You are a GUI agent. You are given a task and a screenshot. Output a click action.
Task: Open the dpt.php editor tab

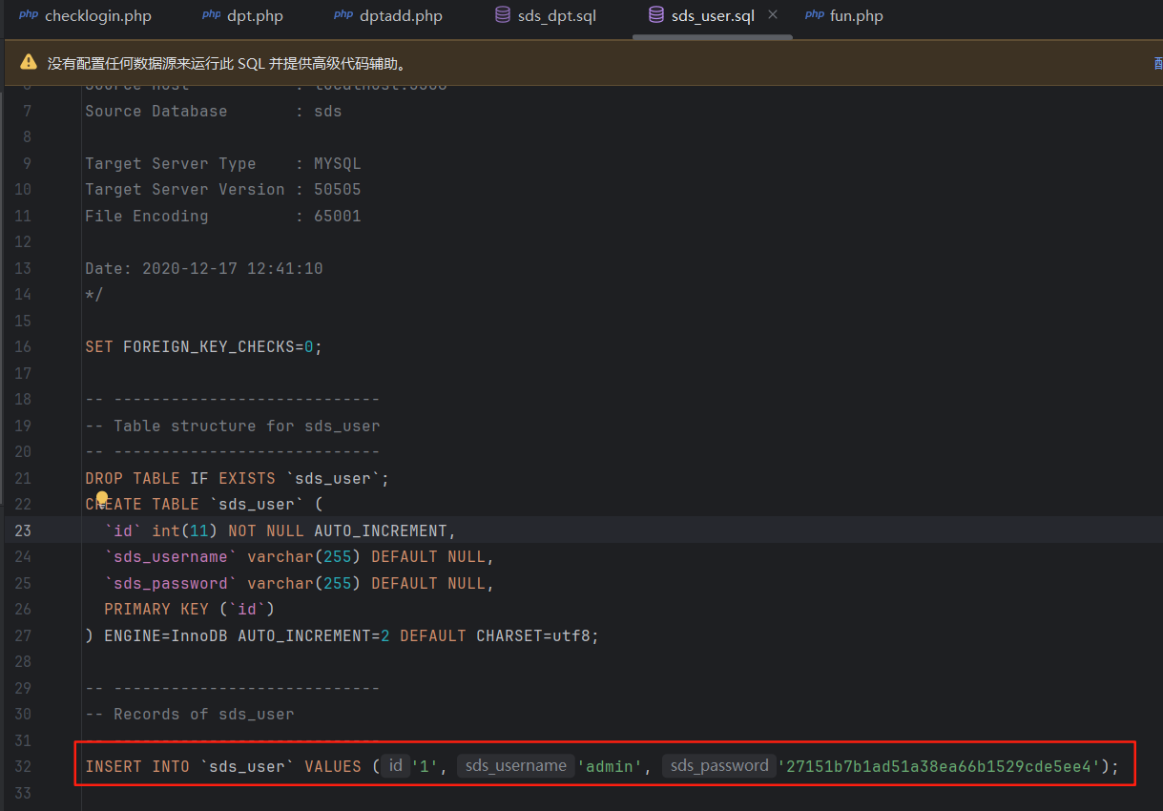[242, 16]
